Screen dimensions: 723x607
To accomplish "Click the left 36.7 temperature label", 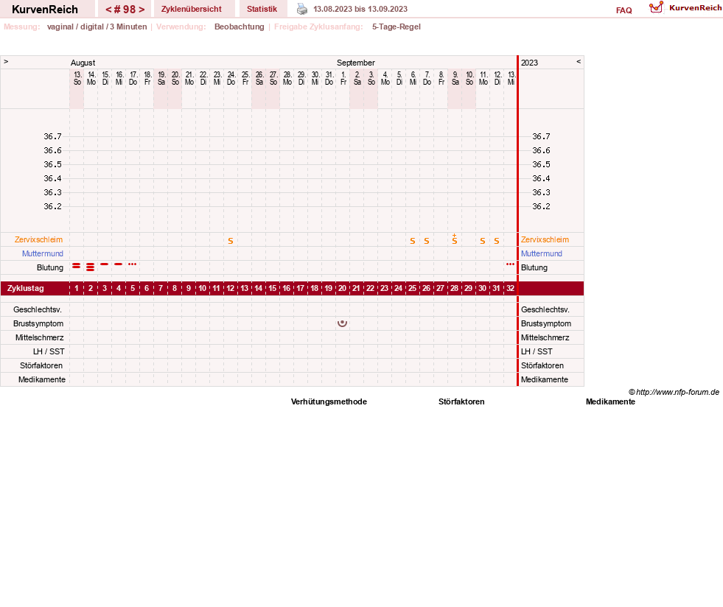I will (52, 136).
